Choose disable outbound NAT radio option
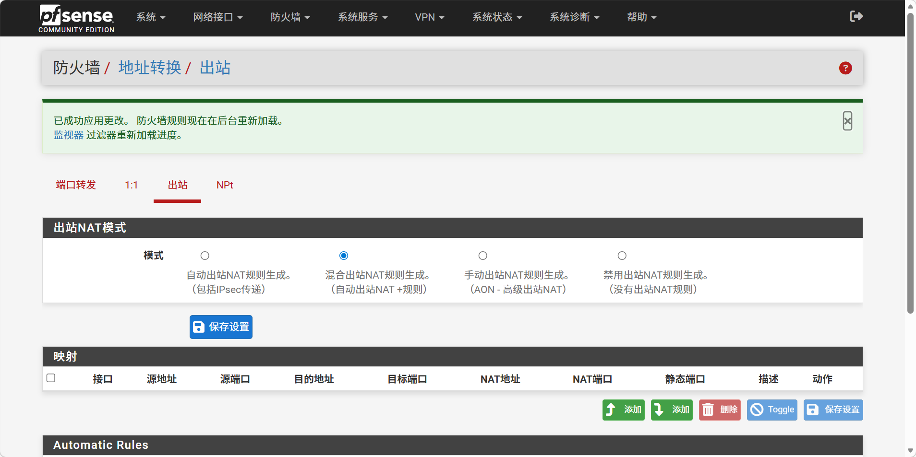916x457 pixels. coord(622,256)
